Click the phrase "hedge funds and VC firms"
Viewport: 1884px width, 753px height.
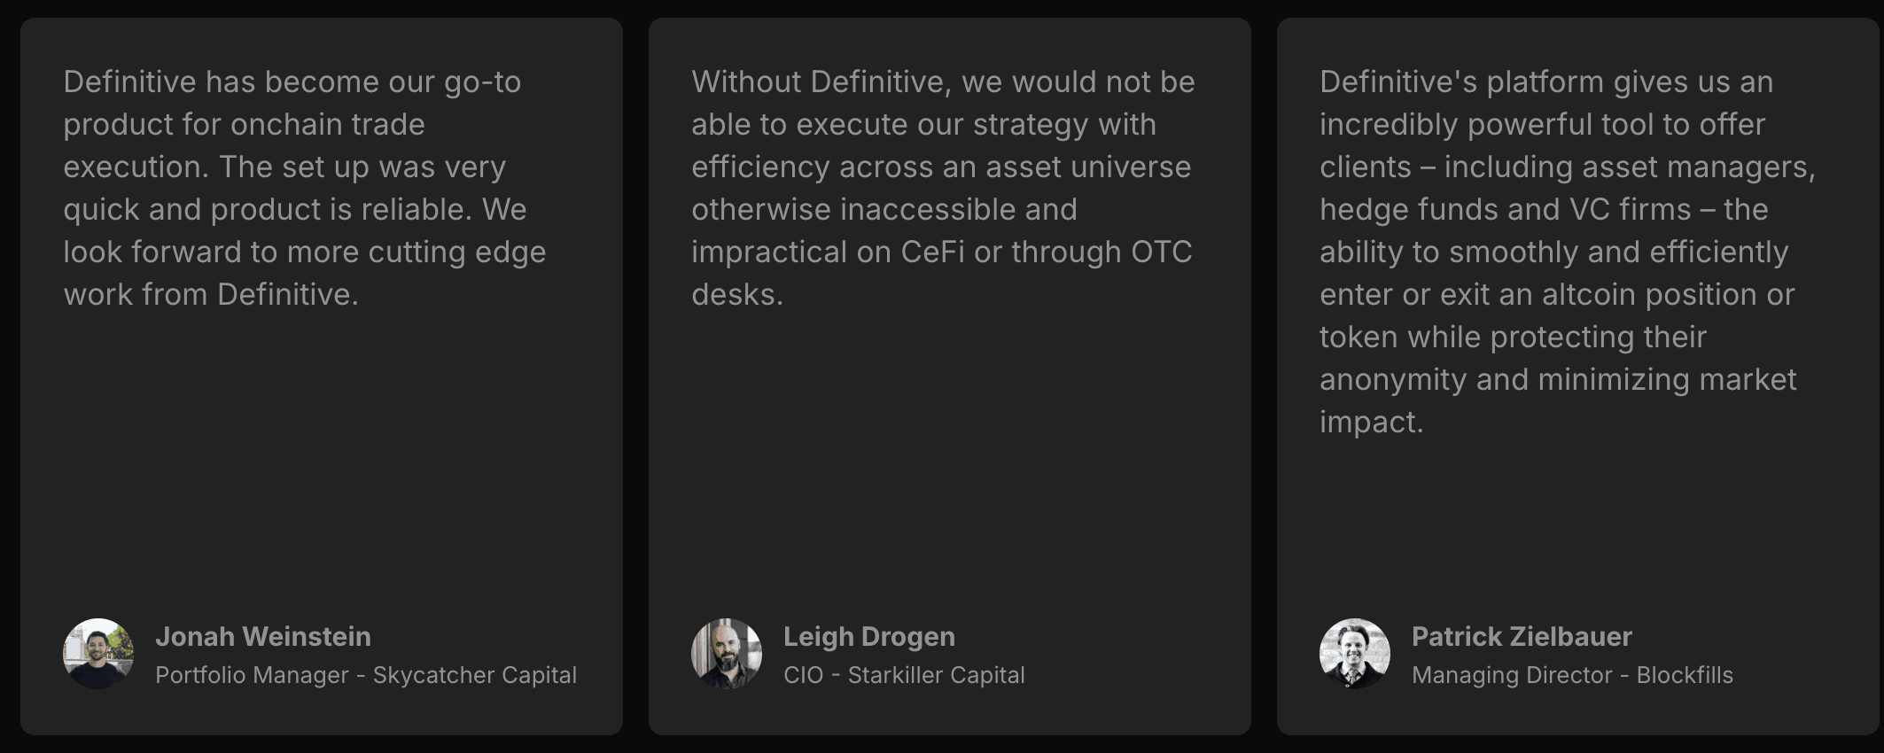point(1505,209)
